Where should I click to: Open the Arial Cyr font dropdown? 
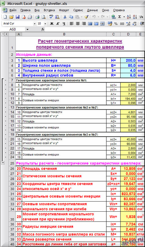35,24
